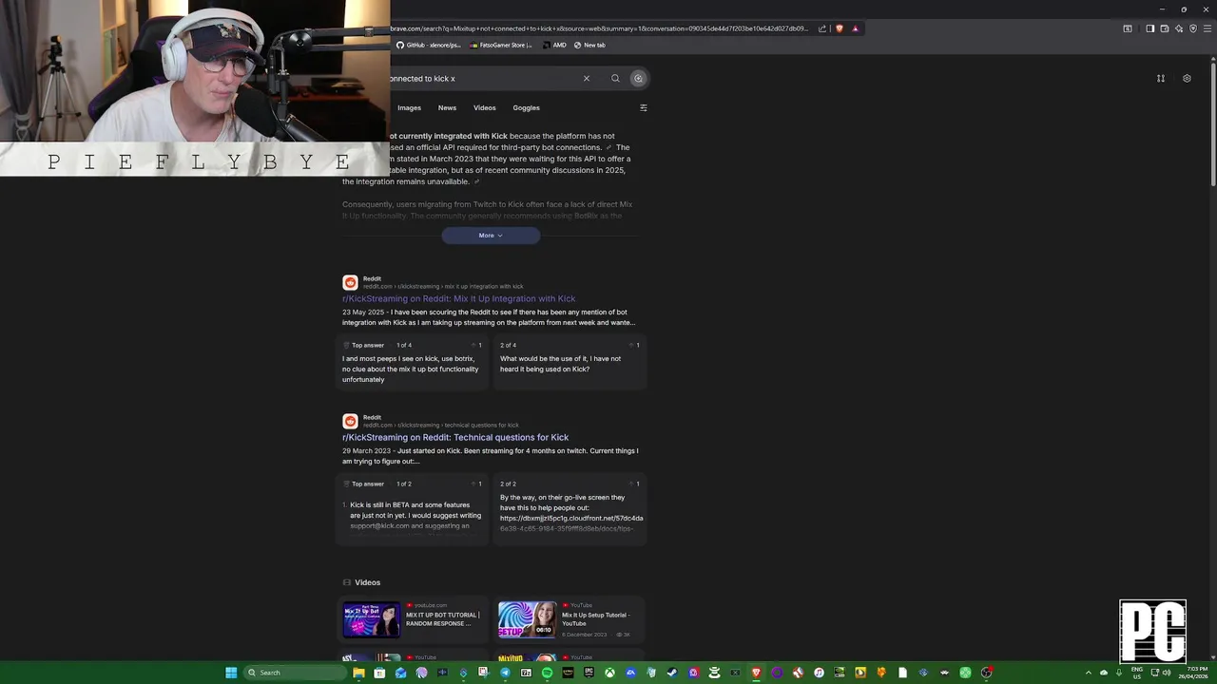Click the ranking options icon near settings gear
Viewport: 1217px width, 684px height.
(x=1161, y=78)
